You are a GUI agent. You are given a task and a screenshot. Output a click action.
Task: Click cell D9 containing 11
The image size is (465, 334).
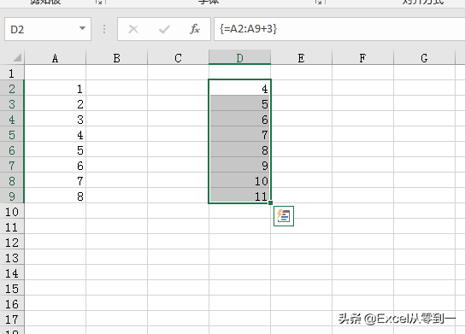coord(239,196)
